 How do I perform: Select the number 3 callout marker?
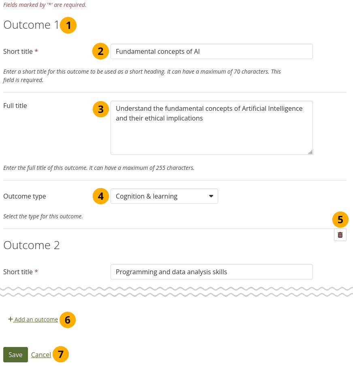[x=101, y=109]
